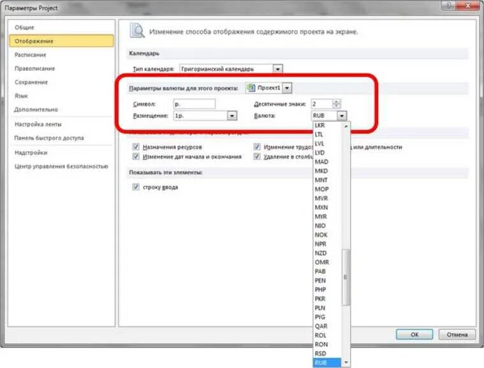Select MOP in currency list

[x=327, y=189]
